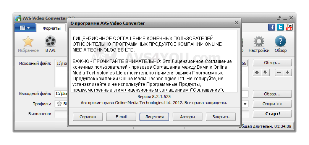Viewport: 309px width, 145px height.
Task: Click the Выполнено progress bar
Action: (x=61, y=114)
